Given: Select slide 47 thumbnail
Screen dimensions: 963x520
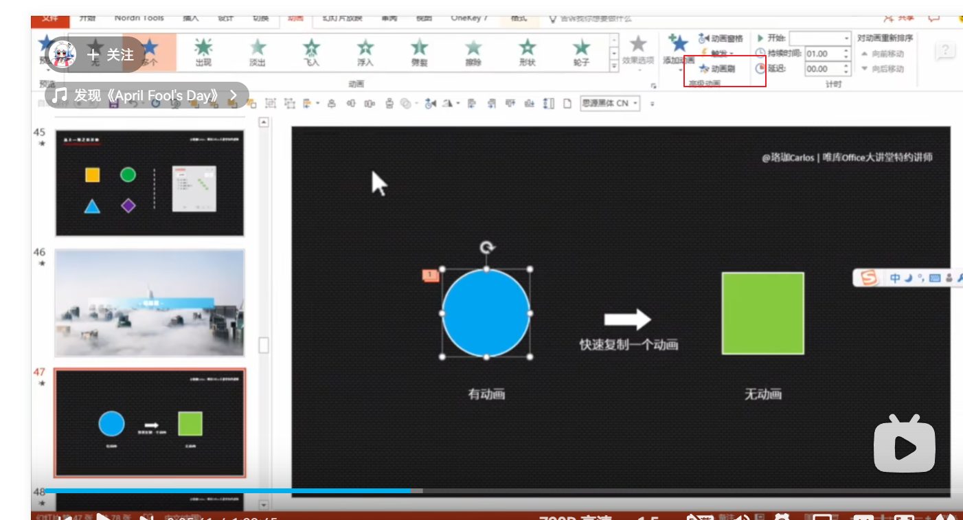Looking at the screenshot, I should pos(150,422).
